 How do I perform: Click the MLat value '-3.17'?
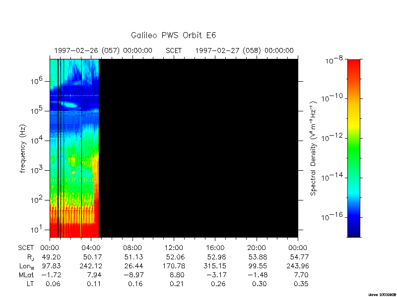pyautogui.click(x=216, y=275)
